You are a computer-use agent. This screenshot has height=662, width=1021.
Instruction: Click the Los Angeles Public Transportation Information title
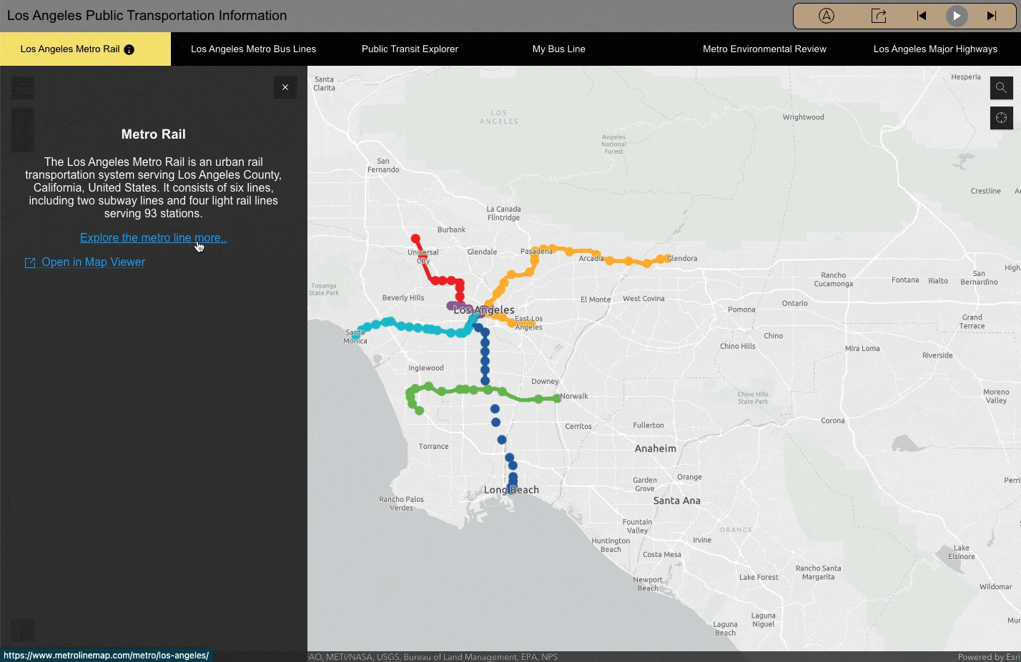click(147, 16)
